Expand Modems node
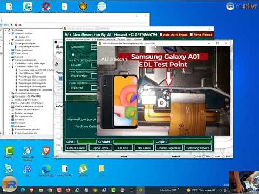This screenshot has width=259, height=194. pyautogui.click(x=9, y=120)
